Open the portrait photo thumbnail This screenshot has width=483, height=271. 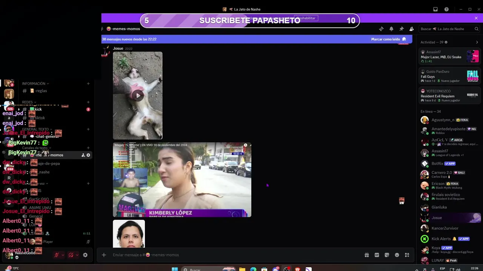coord(129,234)
